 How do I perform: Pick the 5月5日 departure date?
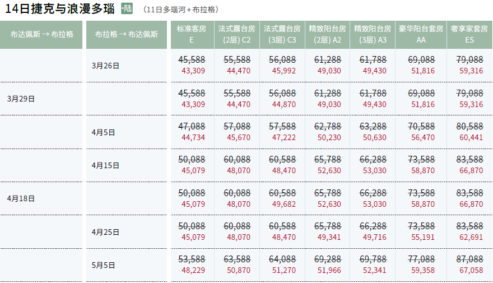click(103, 265)
